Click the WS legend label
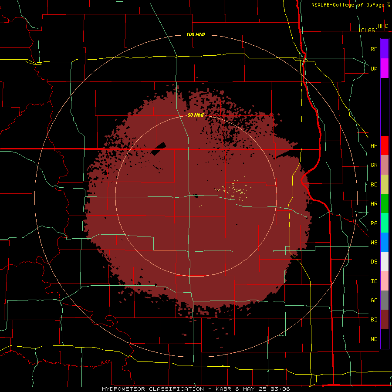392x392 pixels. pos(374,243)
